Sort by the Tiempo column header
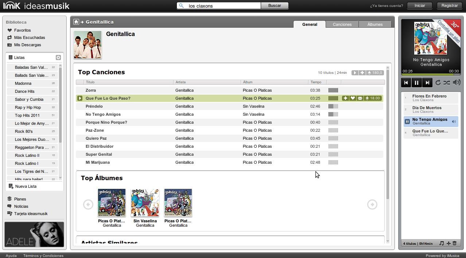 tap(317, 82)
